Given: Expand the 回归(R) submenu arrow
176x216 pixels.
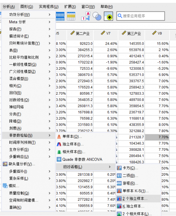Looking at the screenshot, I should point(49,93).
